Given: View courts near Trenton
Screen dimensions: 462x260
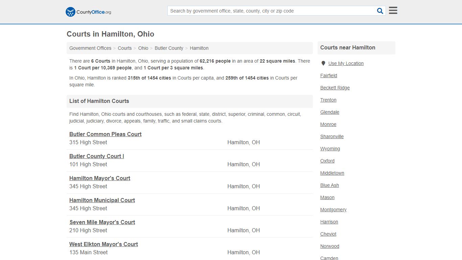Looking at the screenshot, I should point(328,100).
